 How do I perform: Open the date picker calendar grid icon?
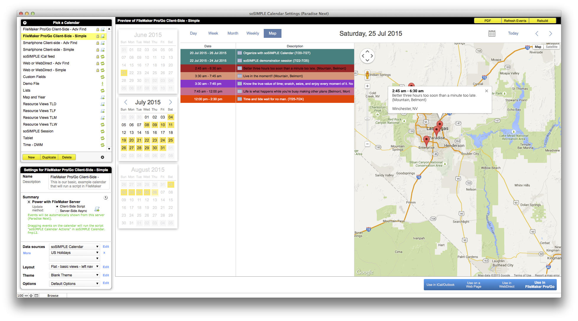pyautogui.click(x=492, y=33)
